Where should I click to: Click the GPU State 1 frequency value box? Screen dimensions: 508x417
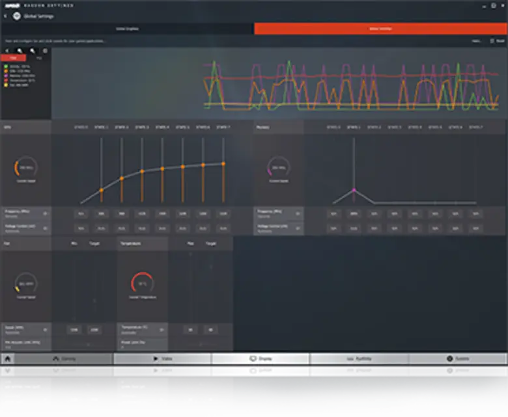point(102,213)
